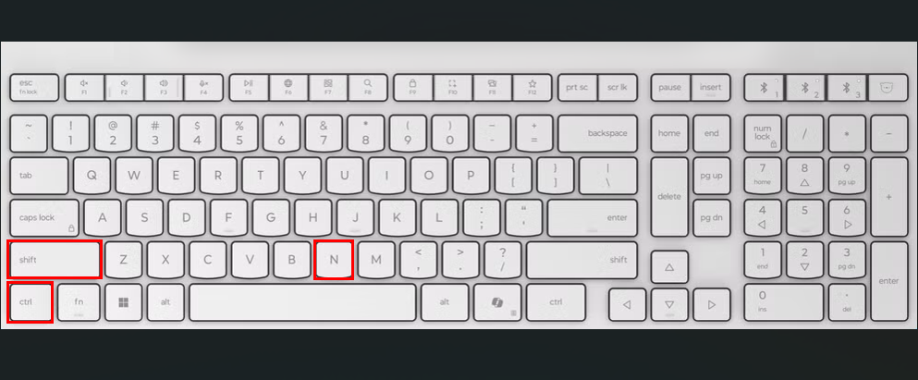This screenshot has height=380, width=918.
Task: Click the microphone mute F4 key
Action: (x=203, y=87)
